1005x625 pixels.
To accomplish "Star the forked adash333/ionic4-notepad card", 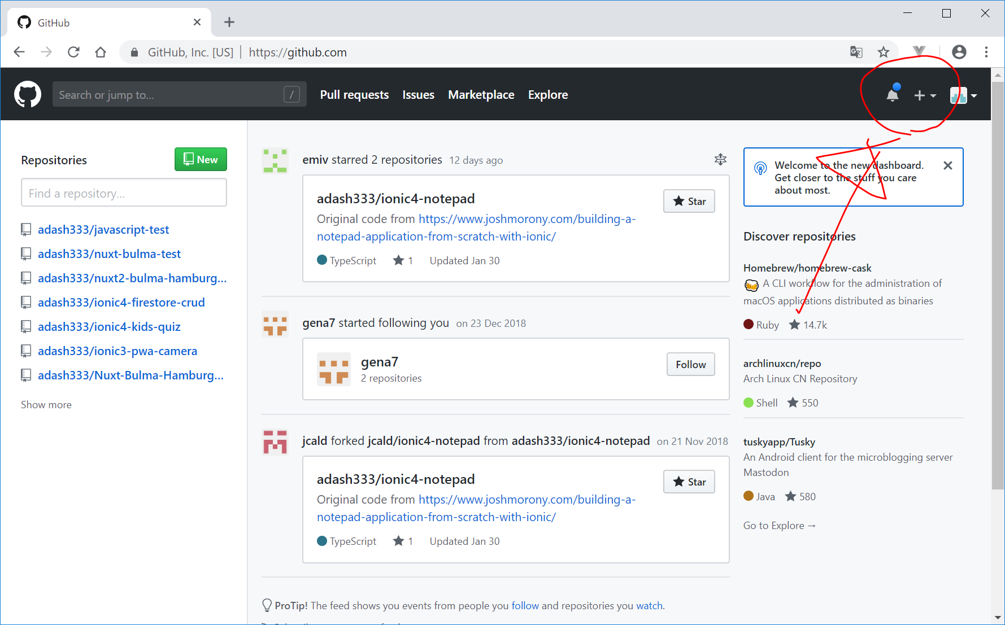I will click(689, 482).
